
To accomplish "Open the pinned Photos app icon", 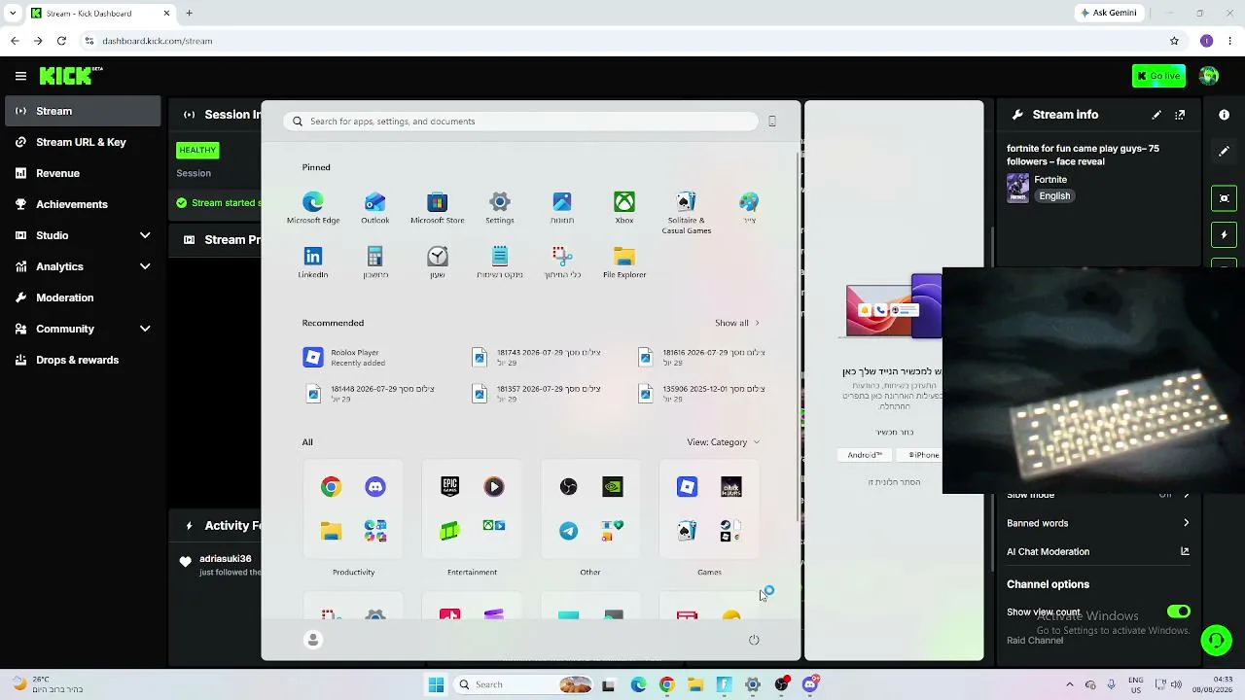I will 562,207.
